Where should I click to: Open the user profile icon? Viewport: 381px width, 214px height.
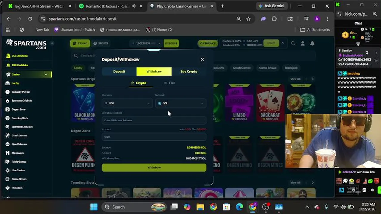pos(303,43)
